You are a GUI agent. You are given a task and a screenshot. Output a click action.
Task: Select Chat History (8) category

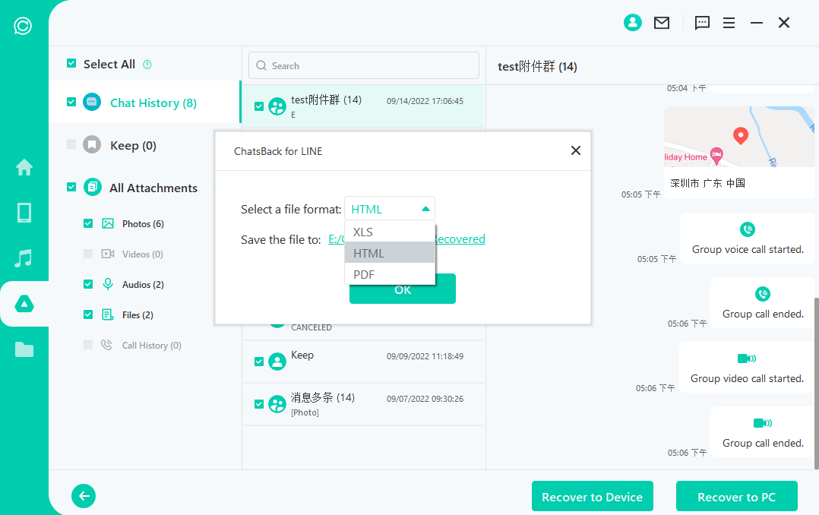153,103
